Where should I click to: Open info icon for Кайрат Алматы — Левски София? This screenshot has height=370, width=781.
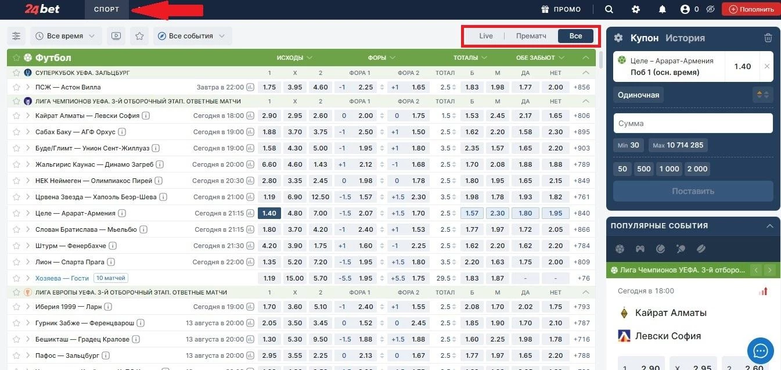(146, 116)
